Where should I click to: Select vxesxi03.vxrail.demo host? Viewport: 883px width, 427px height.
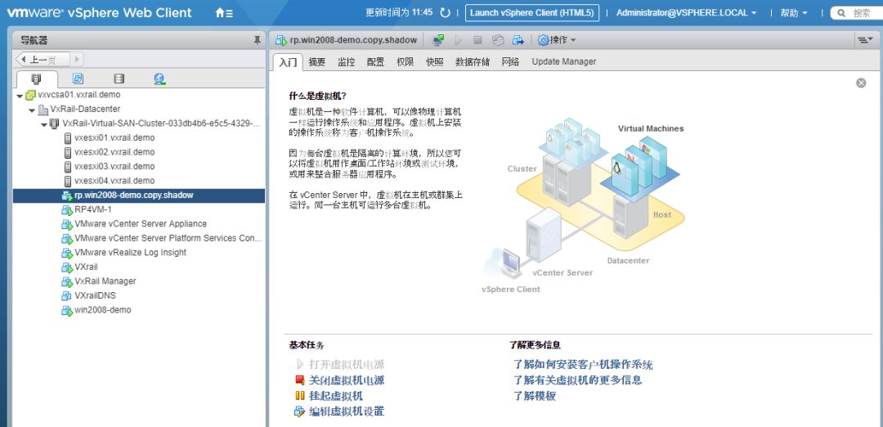[114, 166]
